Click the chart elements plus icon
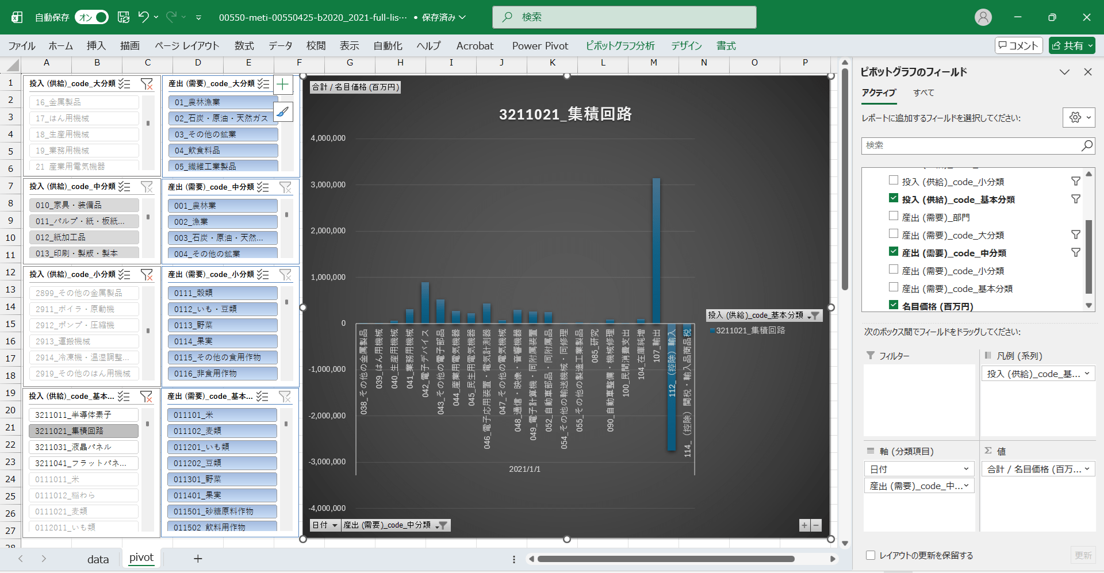Viewport: 1104px width, 573px height. (x=282, y=85)
